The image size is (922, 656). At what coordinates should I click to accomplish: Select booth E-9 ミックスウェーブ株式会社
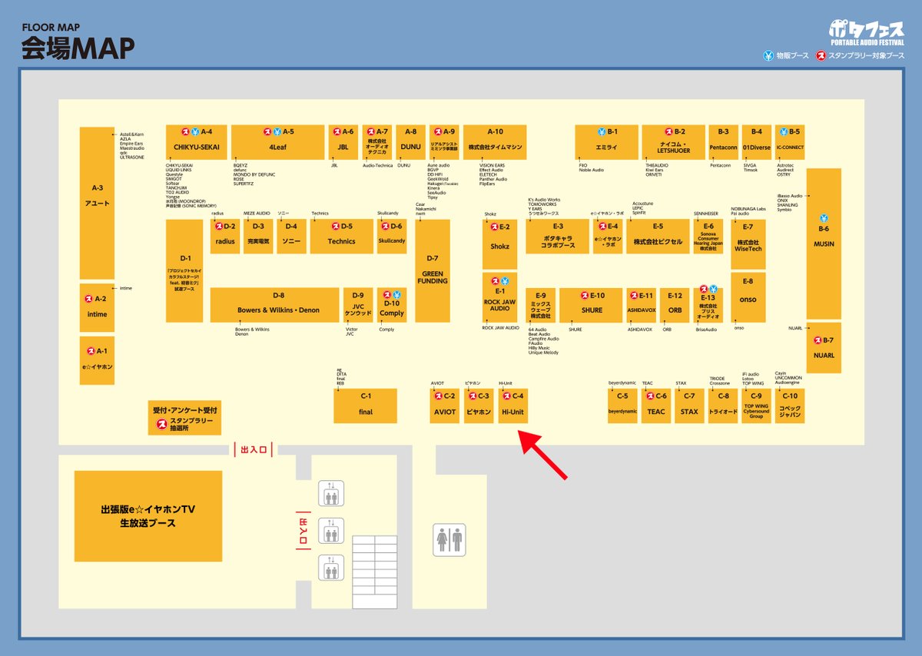(541, 305)
